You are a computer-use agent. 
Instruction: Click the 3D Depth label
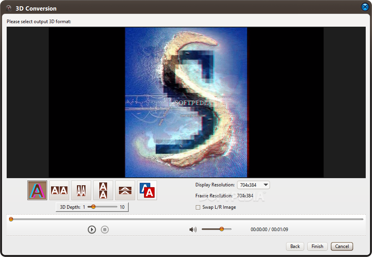(70, 207)
